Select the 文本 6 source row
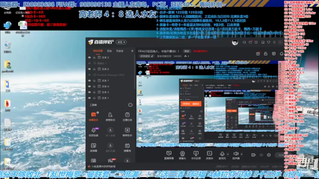The height and width of the screenshot is (179, 319). [111, 69]
